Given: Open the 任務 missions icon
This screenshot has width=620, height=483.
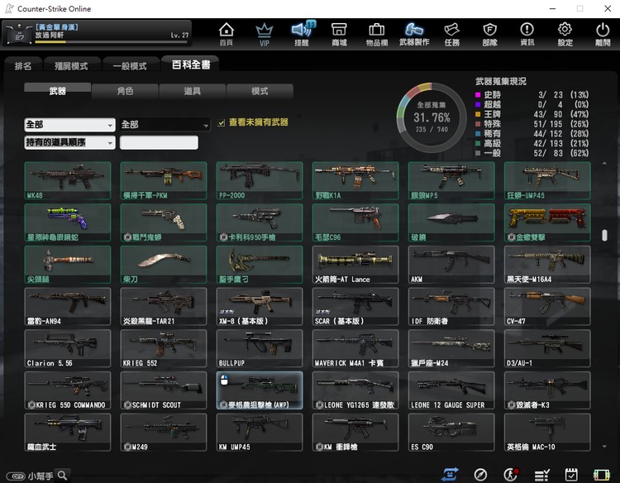Looking at the screenshot, I should (x=451, y=33).
